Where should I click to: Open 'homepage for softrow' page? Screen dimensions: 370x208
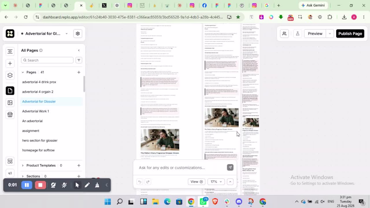tap(38, 150)
